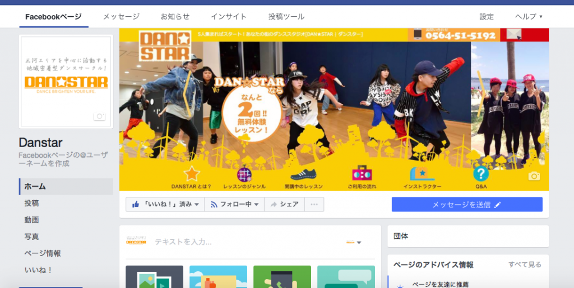Screen dimensions: 574x288
Task: Click the DAN STAR logo in cover banner
Action: click(x=165, y=46)
